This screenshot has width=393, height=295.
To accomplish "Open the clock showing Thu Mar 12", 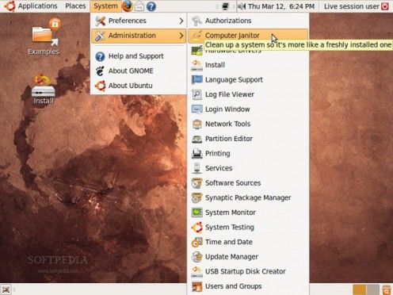I will (x=281, y=6).
